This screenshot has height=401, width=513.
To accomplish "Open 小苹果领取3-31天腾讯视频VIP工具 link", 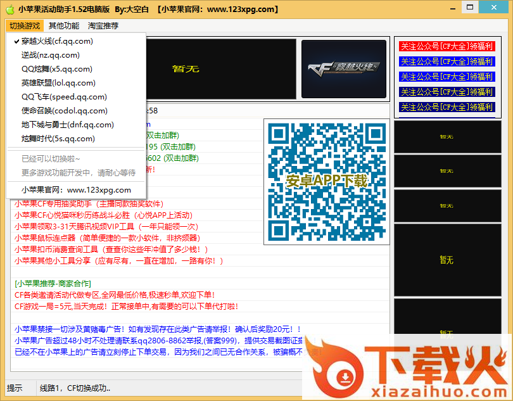I will click(x=106, y=227).
